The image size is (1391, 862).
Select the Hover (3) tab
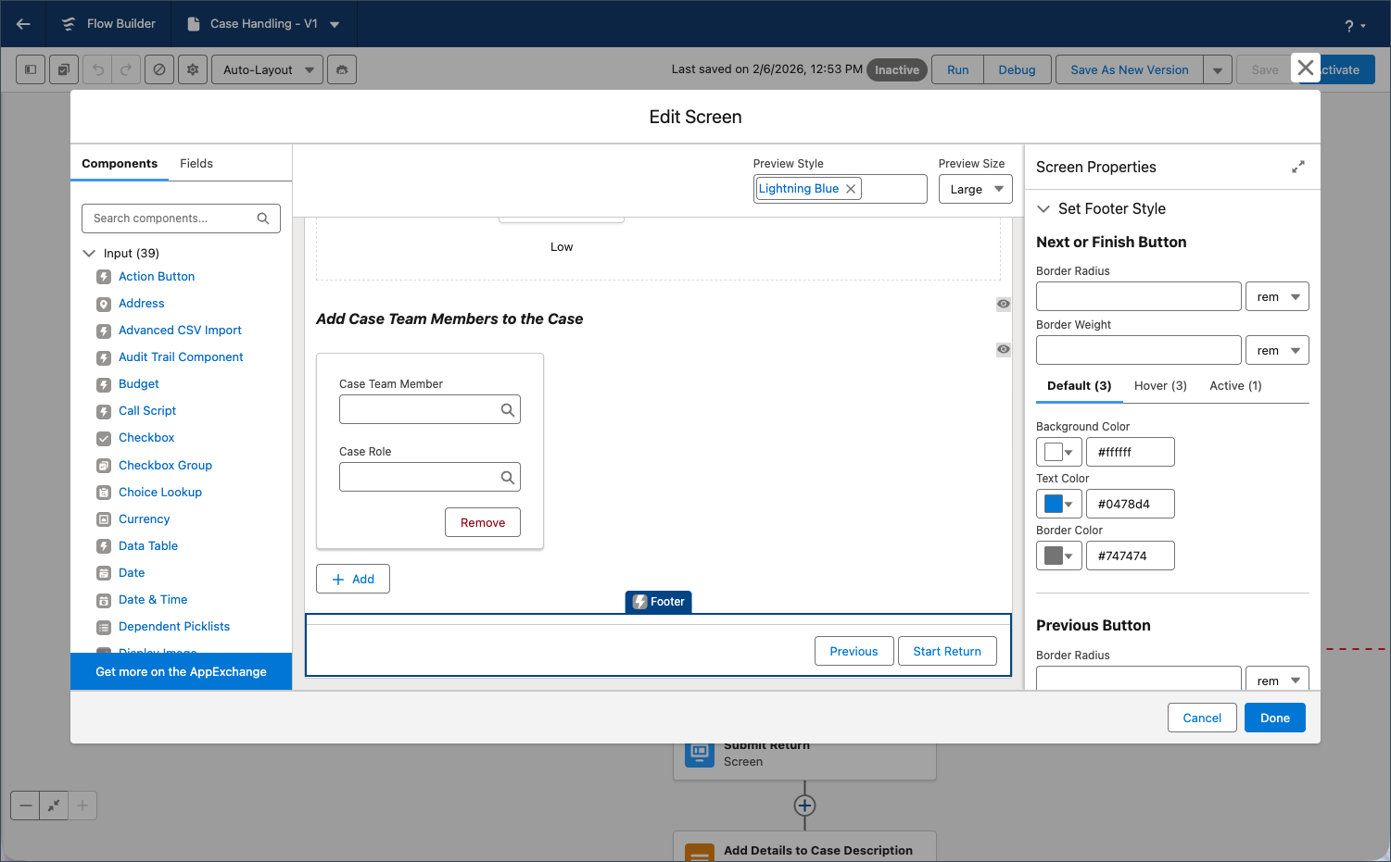1160,386
